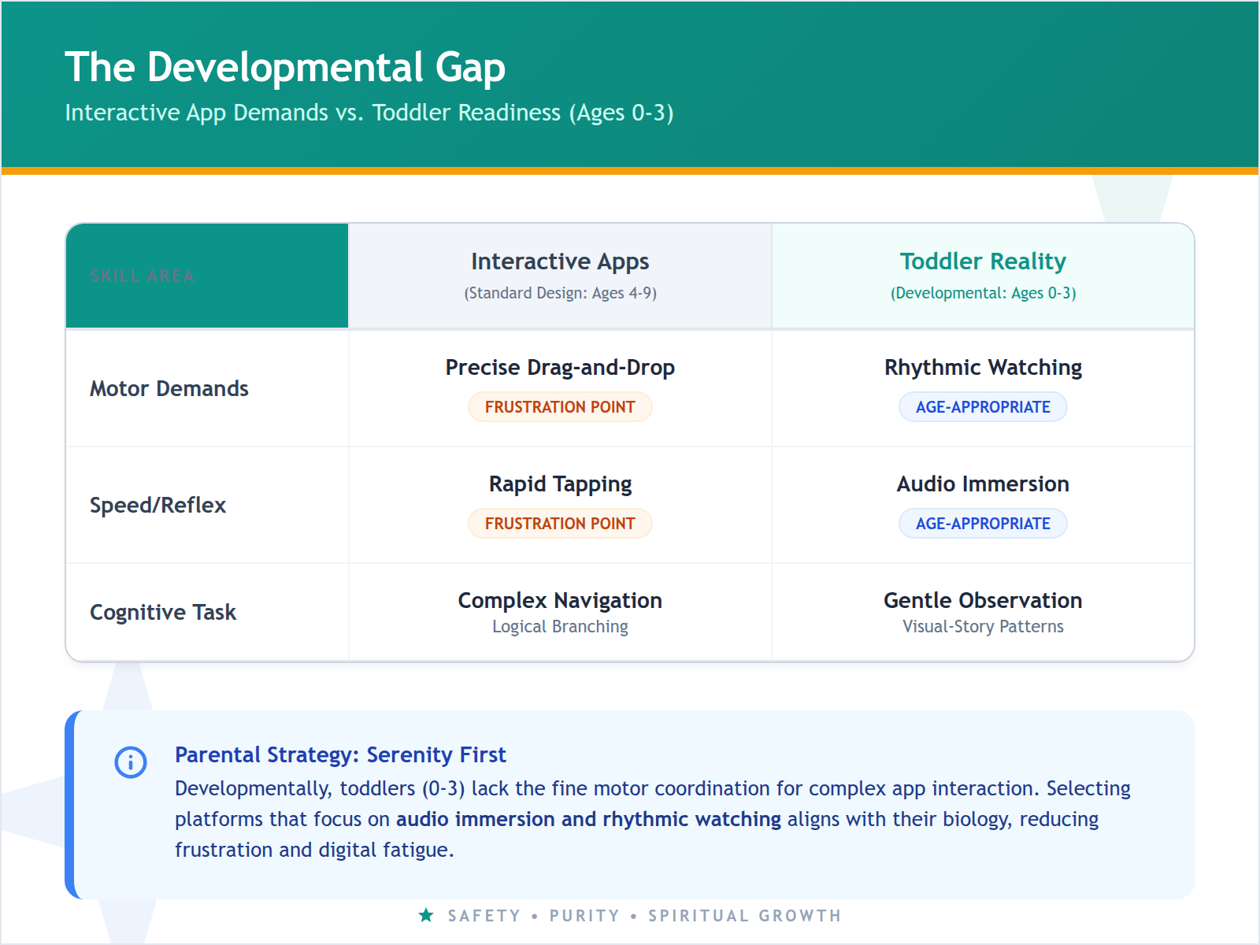The image size is (1260, 945).
Task: Click the FRUSTRATION POINT badge under Precise Drag-and-Drop
Action: [x=560, y=406]
